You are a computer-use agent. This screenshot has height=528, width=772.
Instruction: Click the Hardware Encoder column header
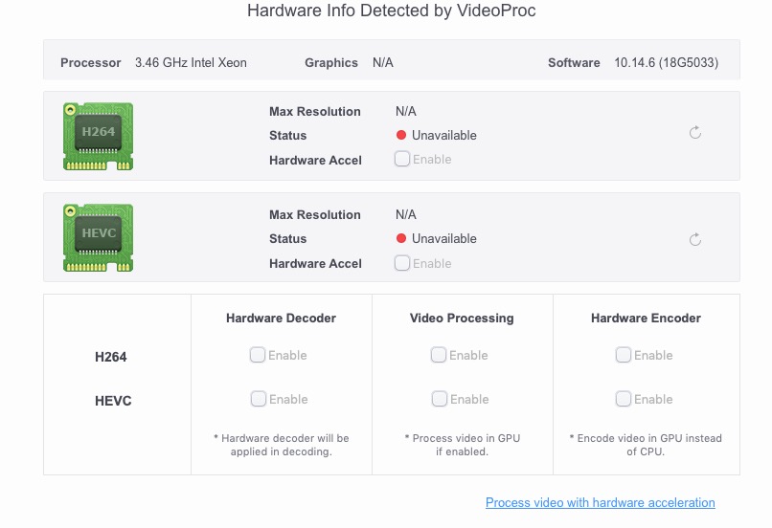pos(646,318)
